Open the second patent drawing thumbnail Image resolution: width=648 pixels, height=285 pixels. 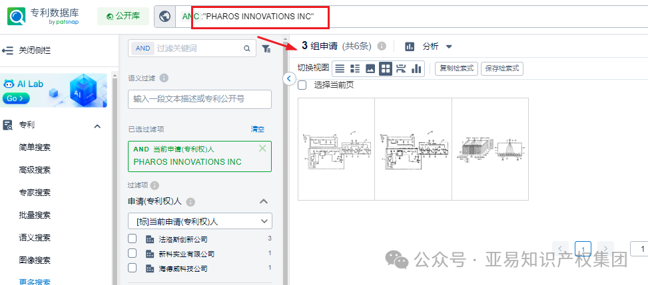pyautogui.click(x=414, y=149)
